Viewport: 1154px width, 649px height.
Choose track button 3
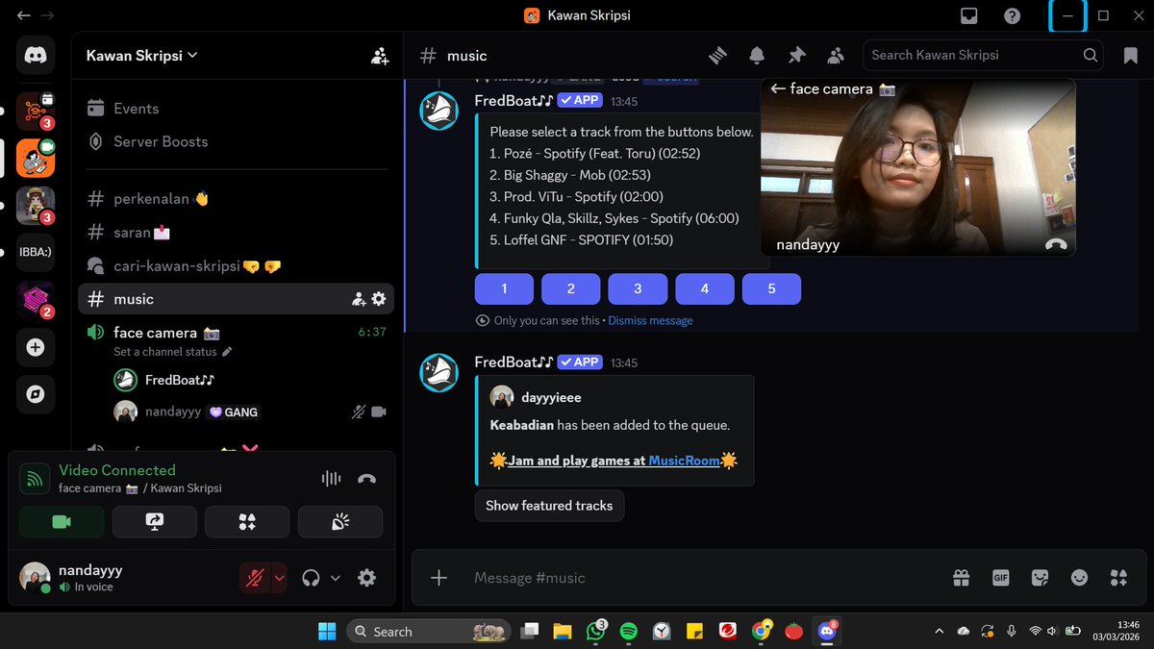pos(638,288)
